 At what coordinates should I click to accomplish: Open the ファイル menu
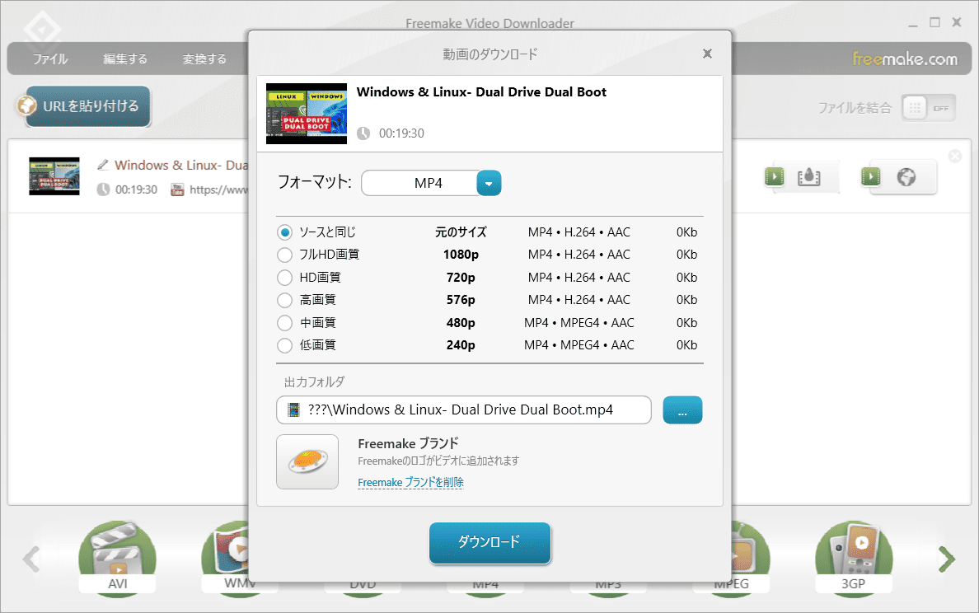50,59
